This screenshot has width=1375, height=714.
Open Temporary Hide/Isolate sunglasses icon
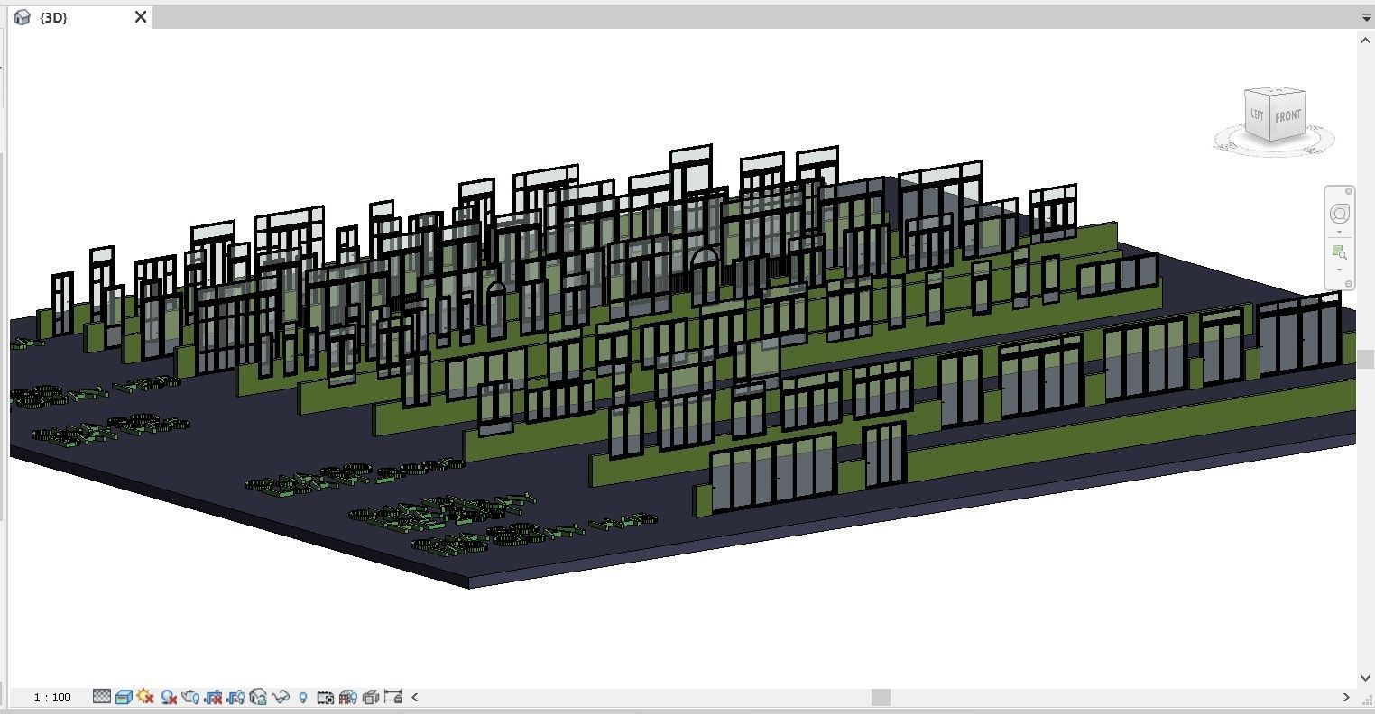[281, 697]
